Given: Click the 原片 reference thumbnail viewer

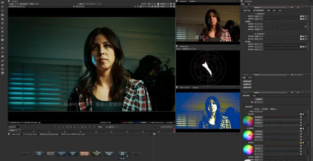Looking at the screenshot, I should (x=208, y=23).
